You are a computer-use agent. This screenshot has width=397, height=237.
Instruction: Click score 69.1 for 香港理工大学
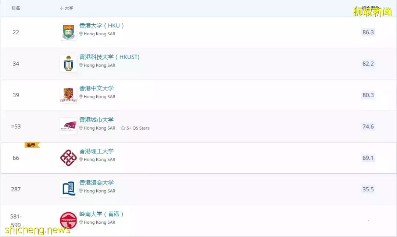(368, 158)
